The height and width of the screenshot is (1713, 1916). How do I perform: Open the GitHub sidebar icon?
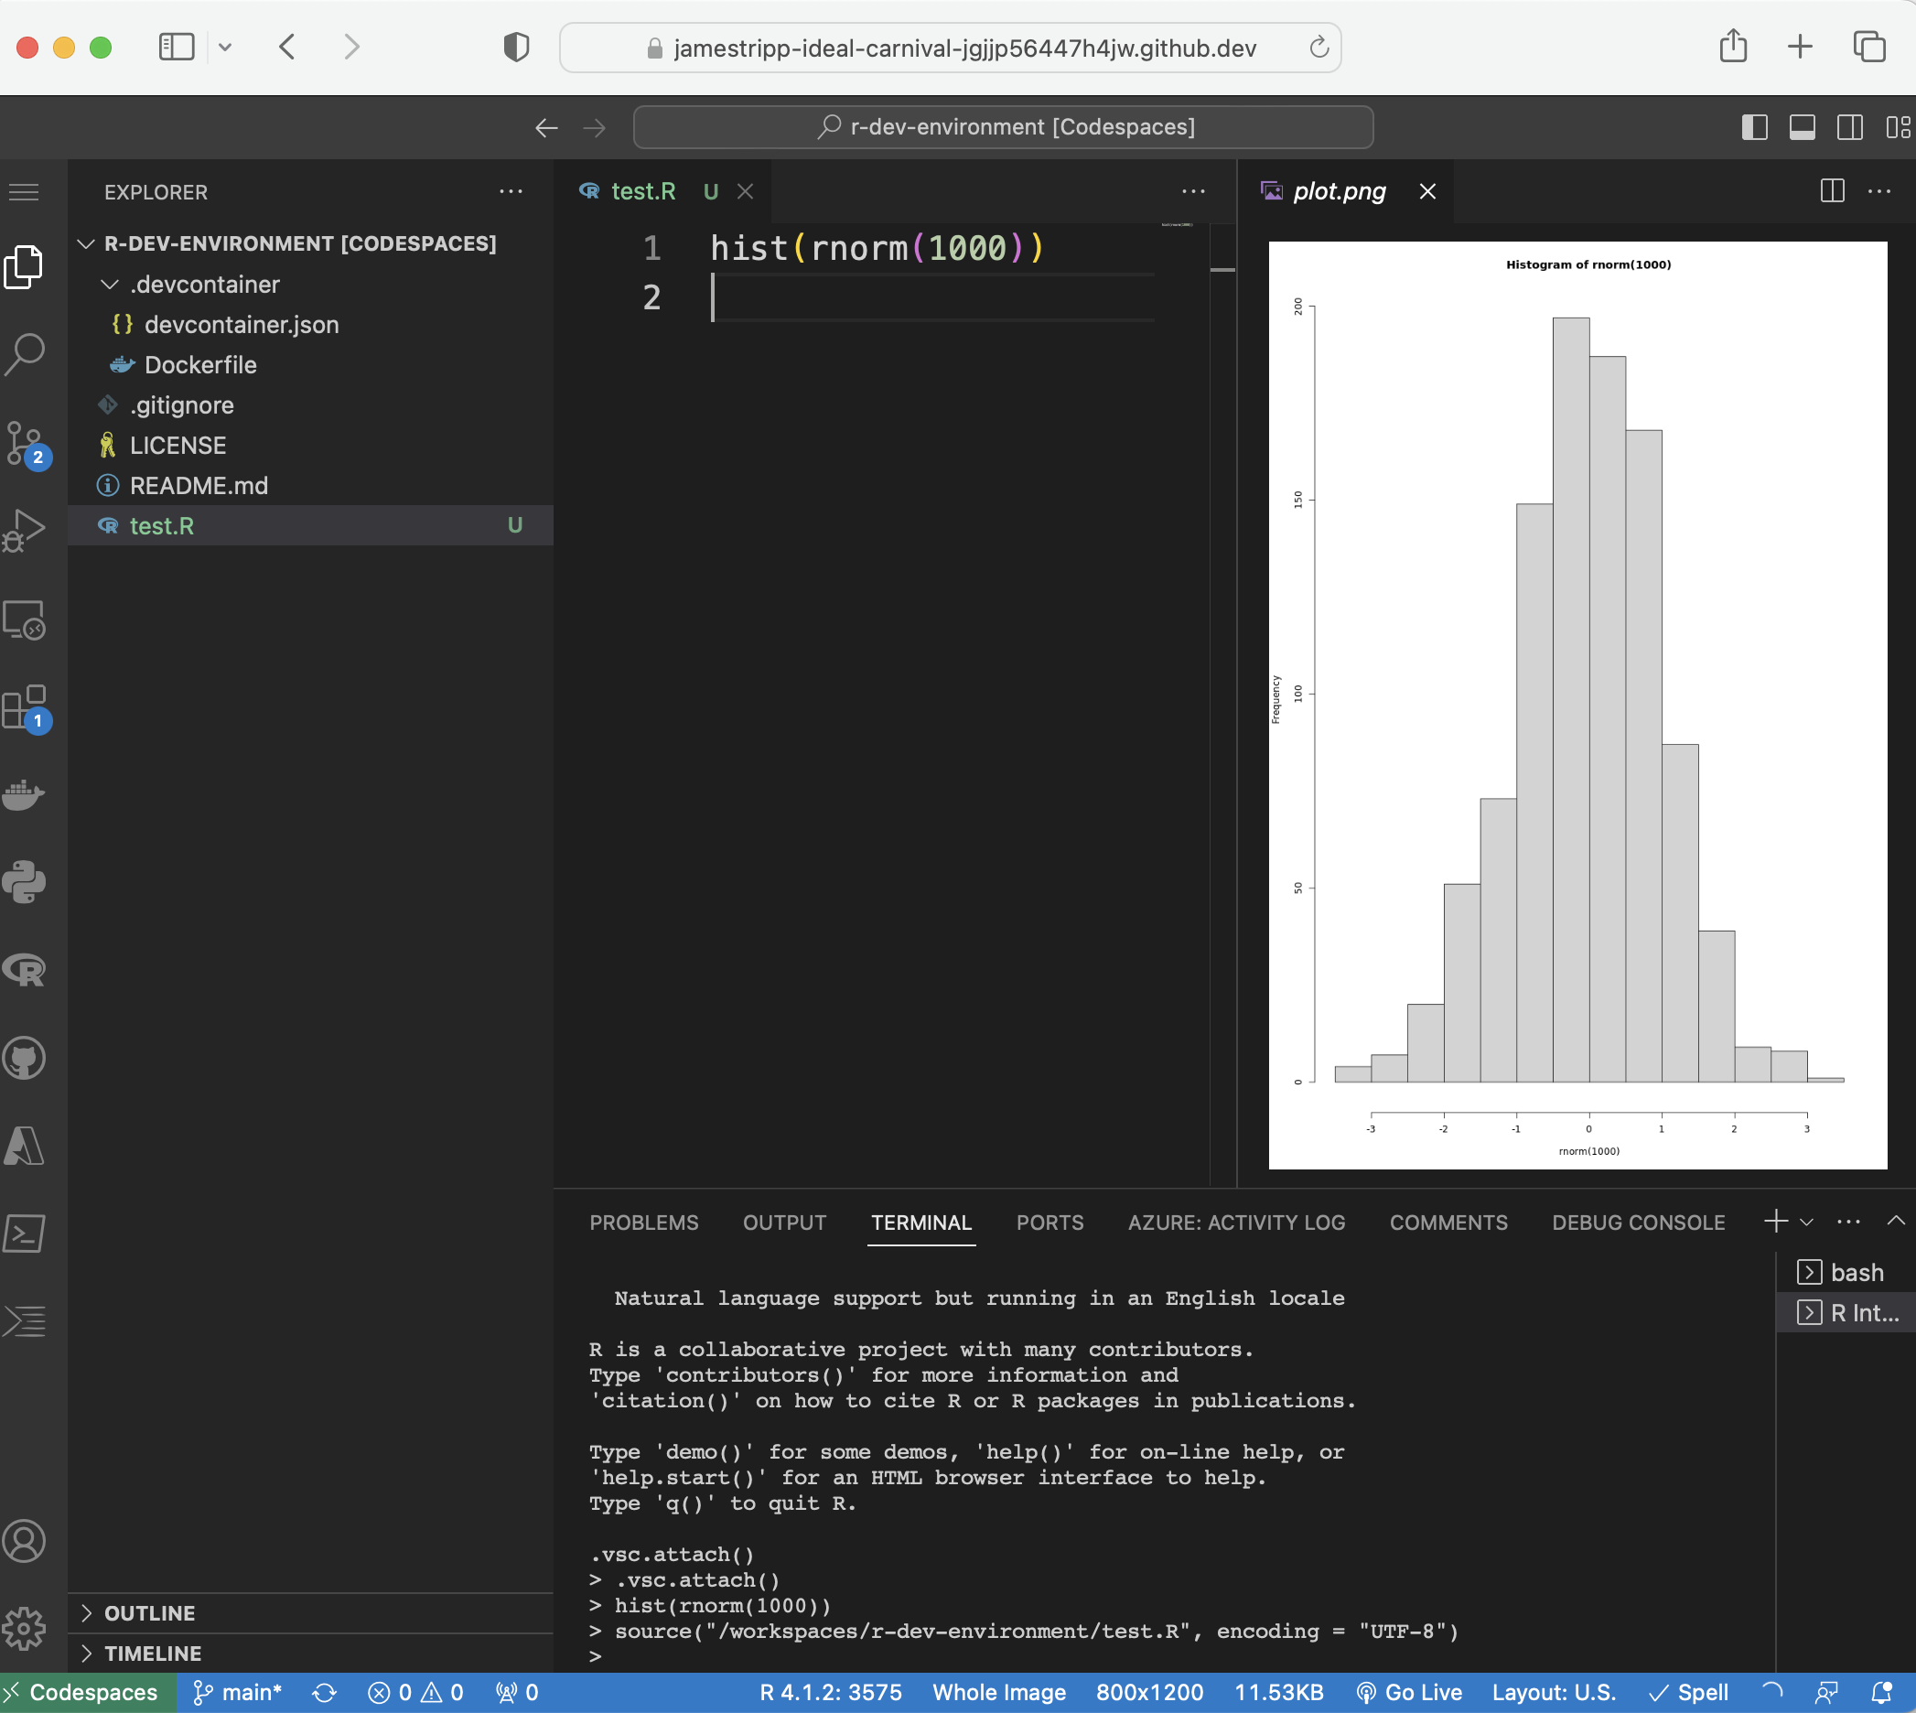(25, 1058)
